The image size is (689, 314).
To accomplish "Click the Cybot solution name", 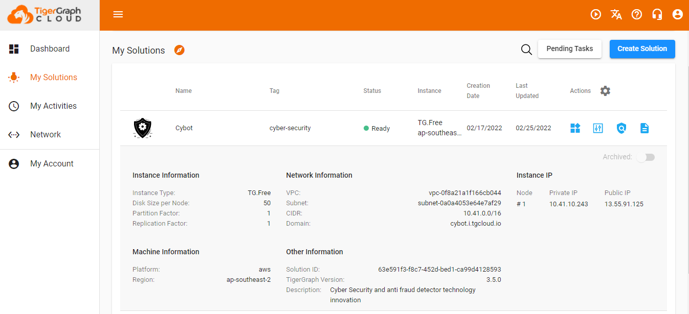I will tap(184, 128).
